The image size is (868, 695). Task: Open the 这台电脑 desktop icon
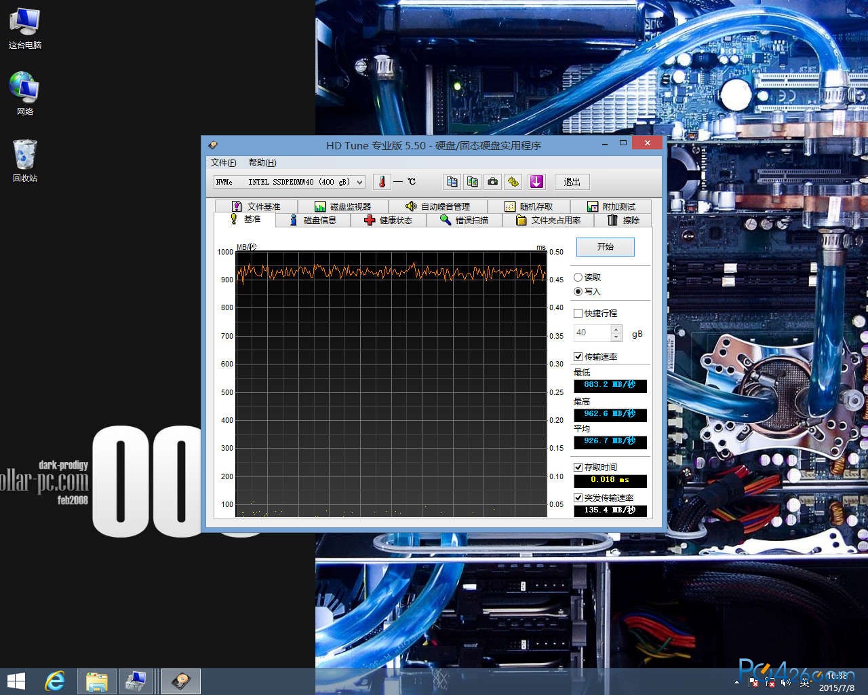point(24,29)
